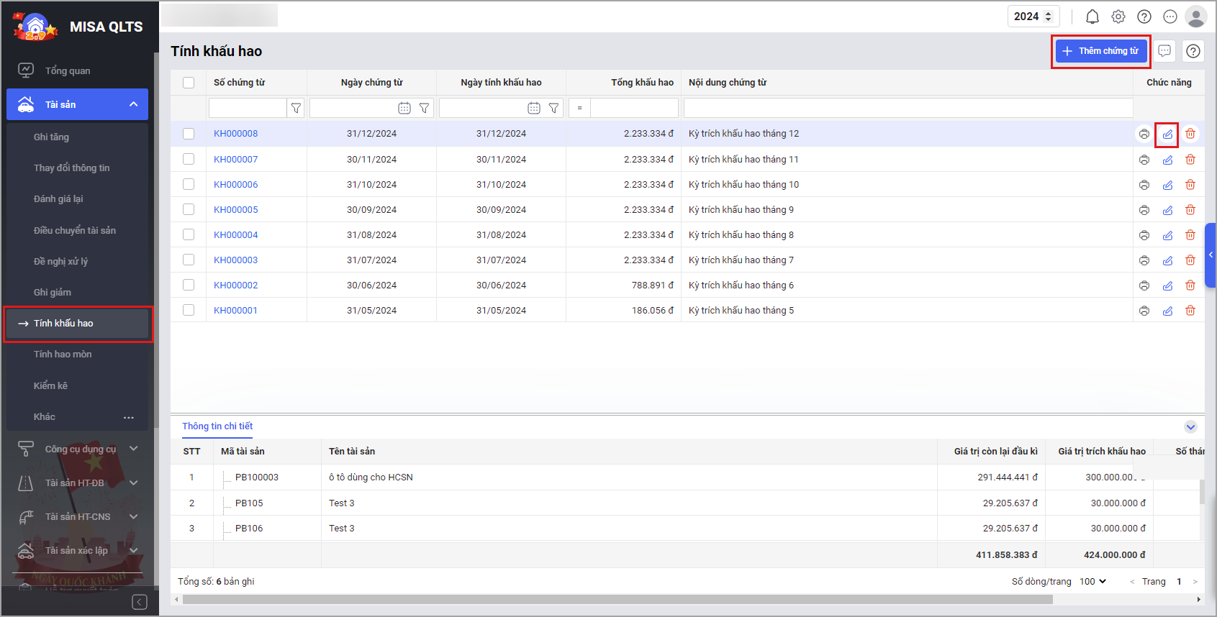
Task: Select Tính hao mòn in sidebar
Action: [63, 354]
